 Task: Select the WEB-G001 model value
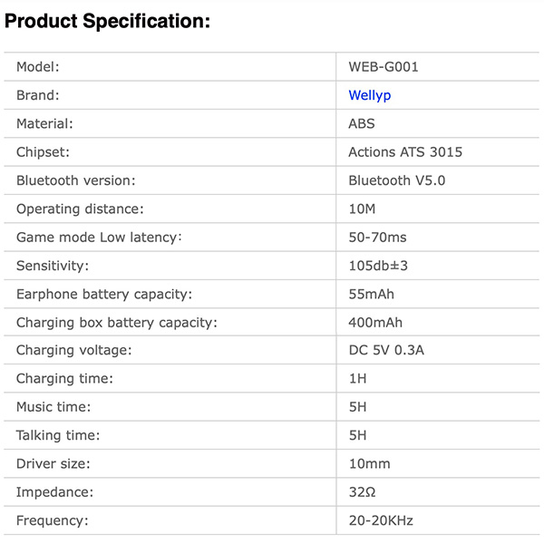click(x=384, y=66)
